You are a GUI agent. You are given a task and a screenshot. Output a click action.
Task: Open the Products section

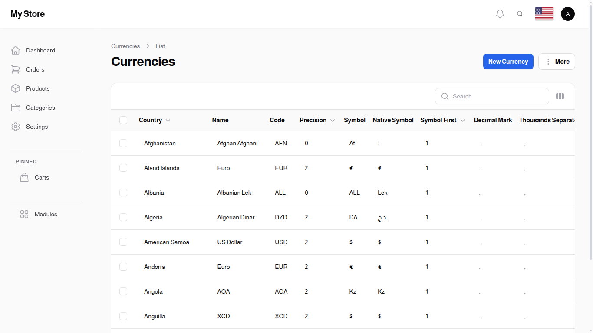pyautogui.click(x=37, y=88)
